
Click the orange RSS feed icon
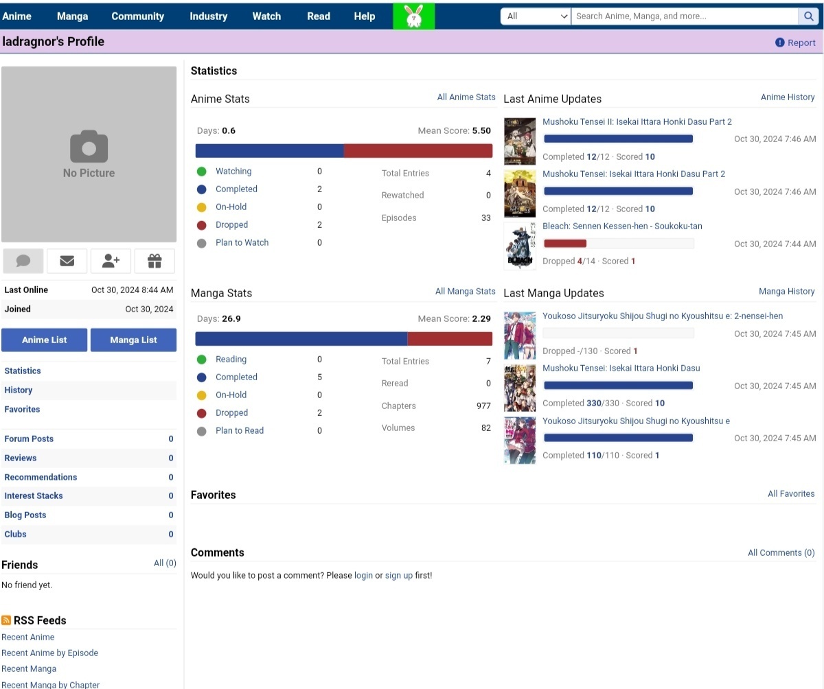tap(6, 620)
